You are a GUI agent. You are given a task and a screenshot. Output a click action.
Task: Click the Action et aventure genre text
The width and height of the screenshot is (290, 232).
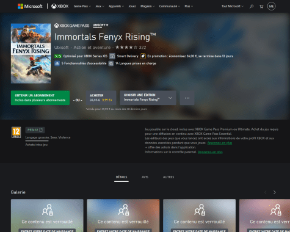click(x=92, y=48)
